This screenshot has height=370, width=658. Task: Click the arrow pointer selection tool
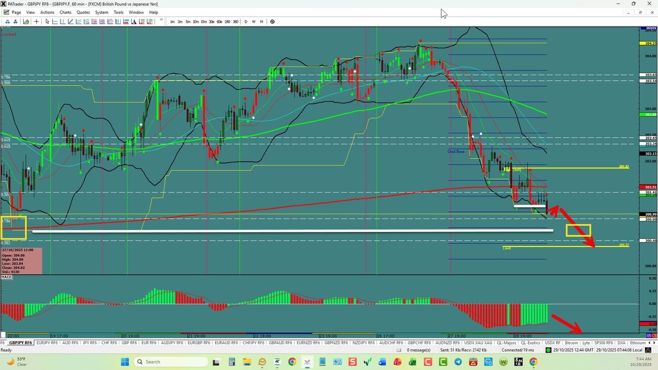(x=47, y=21)
